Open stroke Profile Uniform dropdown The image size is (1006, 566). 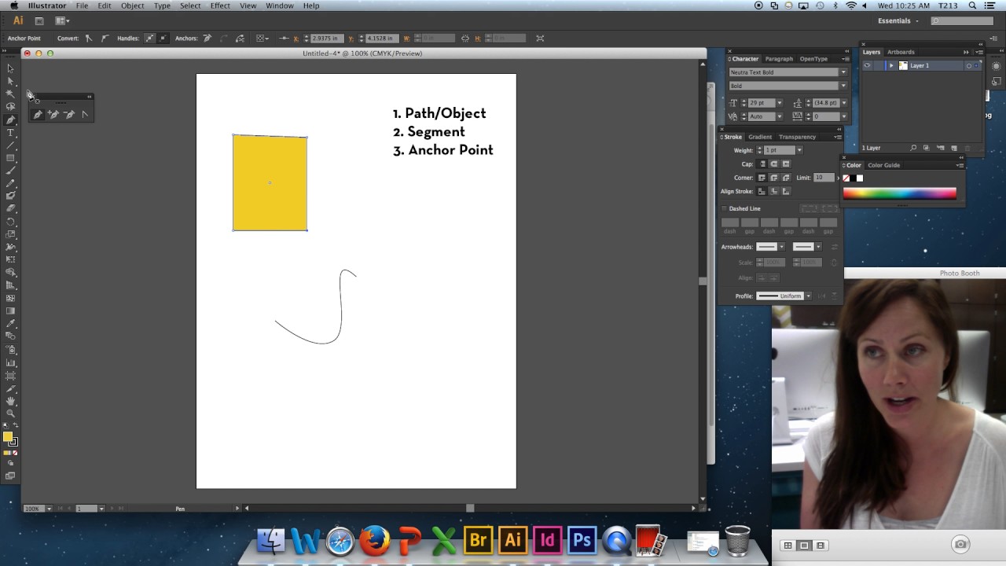tap(808, 296)
